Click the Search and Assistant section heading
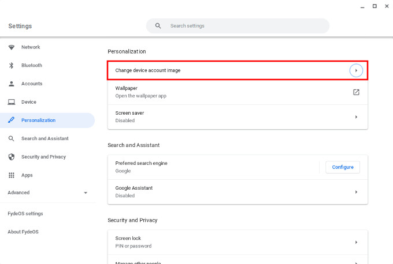 tap(134, 145)
